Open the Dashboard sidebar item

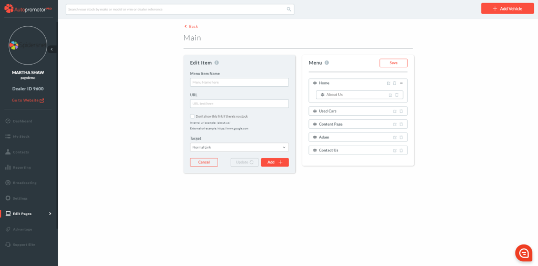pyautogui.click(x=22, y=121)
